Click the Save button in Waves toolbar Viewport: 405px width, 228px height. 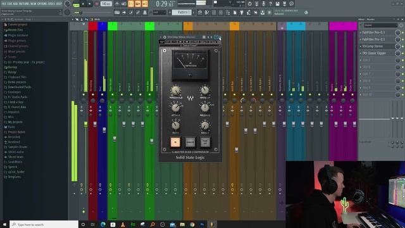tap(214, 42)
